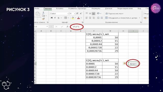Confirm formula entry with checkmark icon
163x92 pixels.
[x=62, y=27]
